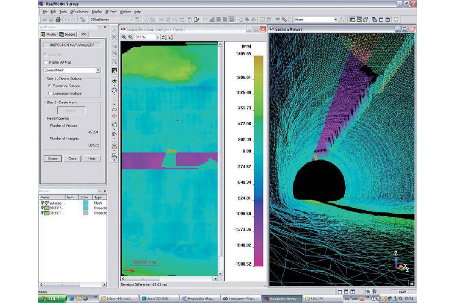The height and width of the screenshot is (303, 455).
Task: Click the Registration Rep... taskbar button
Action: coord(199,299)
